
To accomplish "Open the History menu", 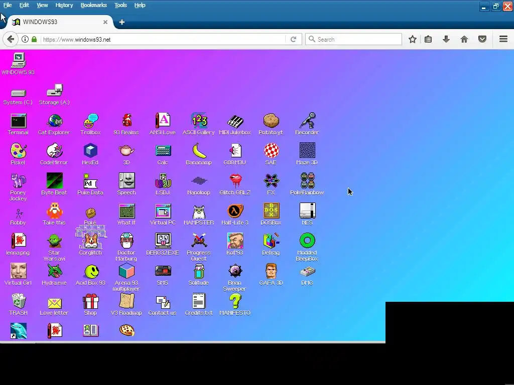I will click(x=64, y=5).
